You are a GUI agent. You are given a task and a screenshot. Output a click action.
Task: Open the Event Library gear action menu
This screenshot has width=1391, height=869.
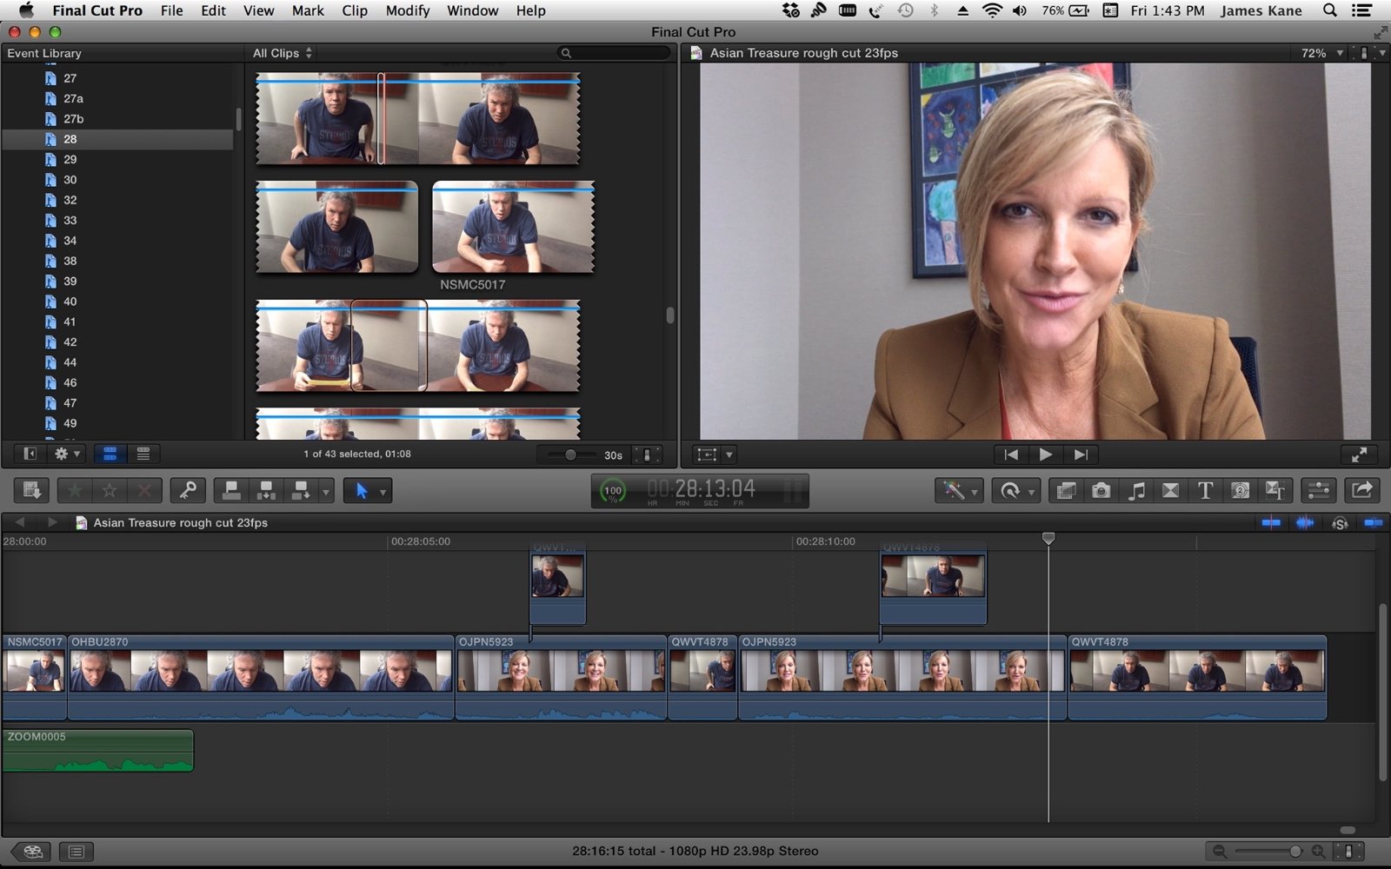click(67, 454)
